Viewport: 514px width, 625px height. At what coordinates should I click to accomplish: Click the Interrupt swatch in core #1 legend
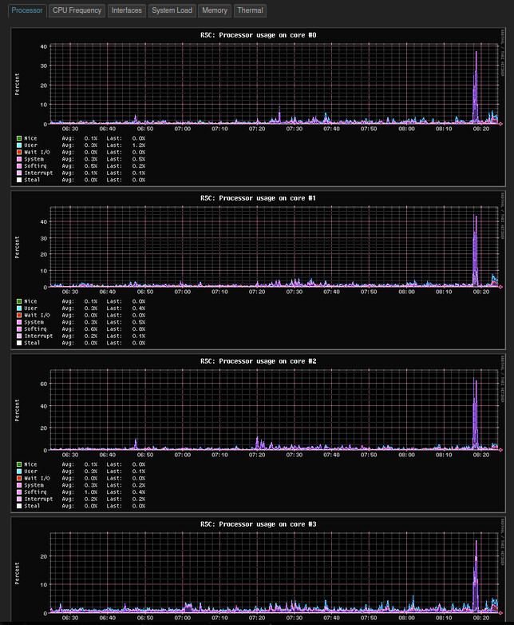point(19,336)
